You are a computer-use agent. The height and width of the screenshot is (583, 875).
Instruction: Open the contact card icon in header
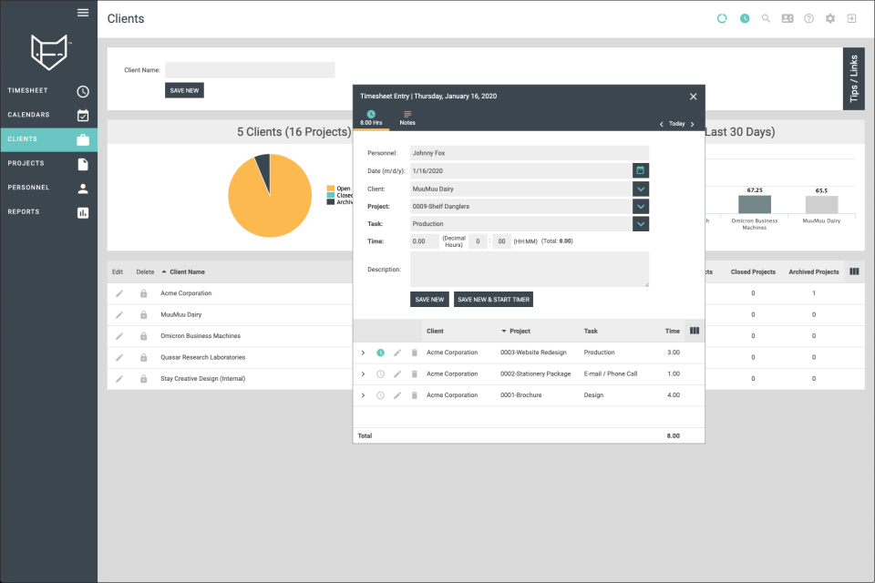pyautogui.click(x=787, y=18)
